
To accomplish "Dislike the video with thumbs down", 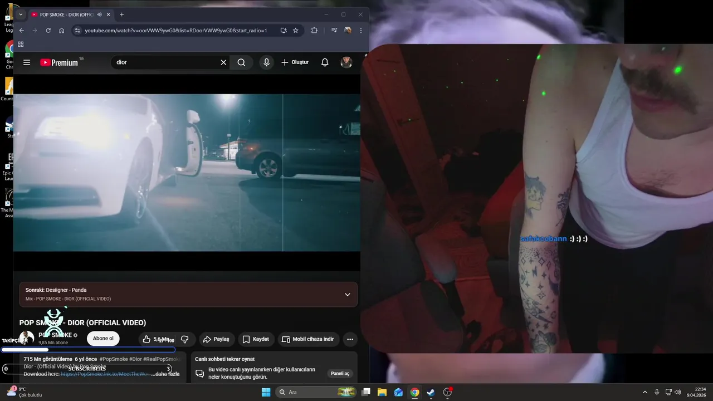I will coord(185,339).
